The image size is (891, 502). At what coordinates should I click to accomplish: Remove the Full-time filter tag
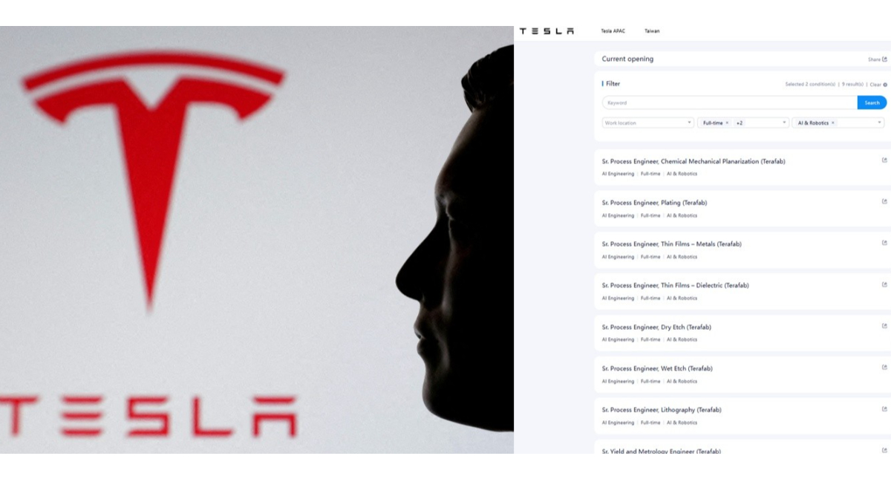pyautogui.click(x=727, y=123)
